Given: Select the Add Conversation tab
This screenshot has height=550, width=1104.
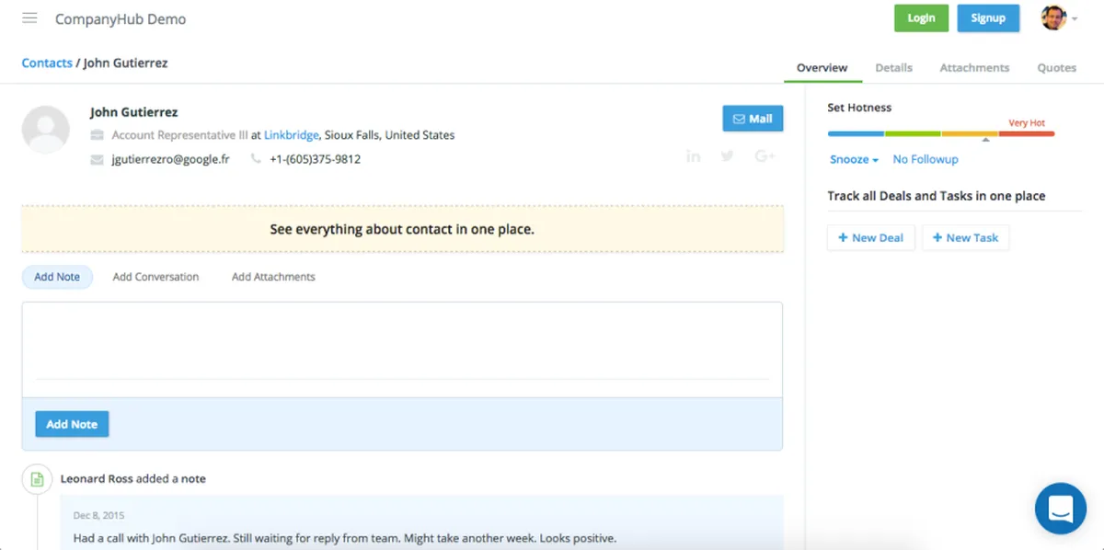Looking at the screenshot, I should 155,277.
